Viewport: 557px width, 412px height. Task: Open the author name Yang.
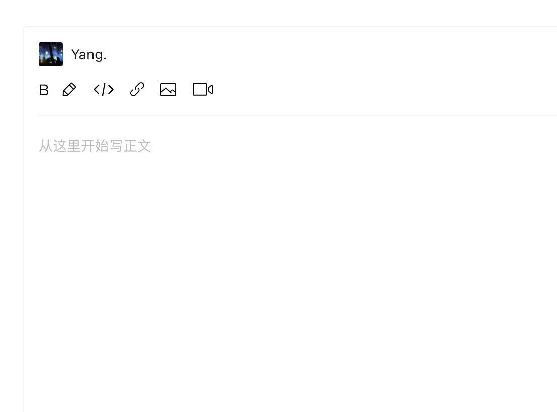(89, 55)
